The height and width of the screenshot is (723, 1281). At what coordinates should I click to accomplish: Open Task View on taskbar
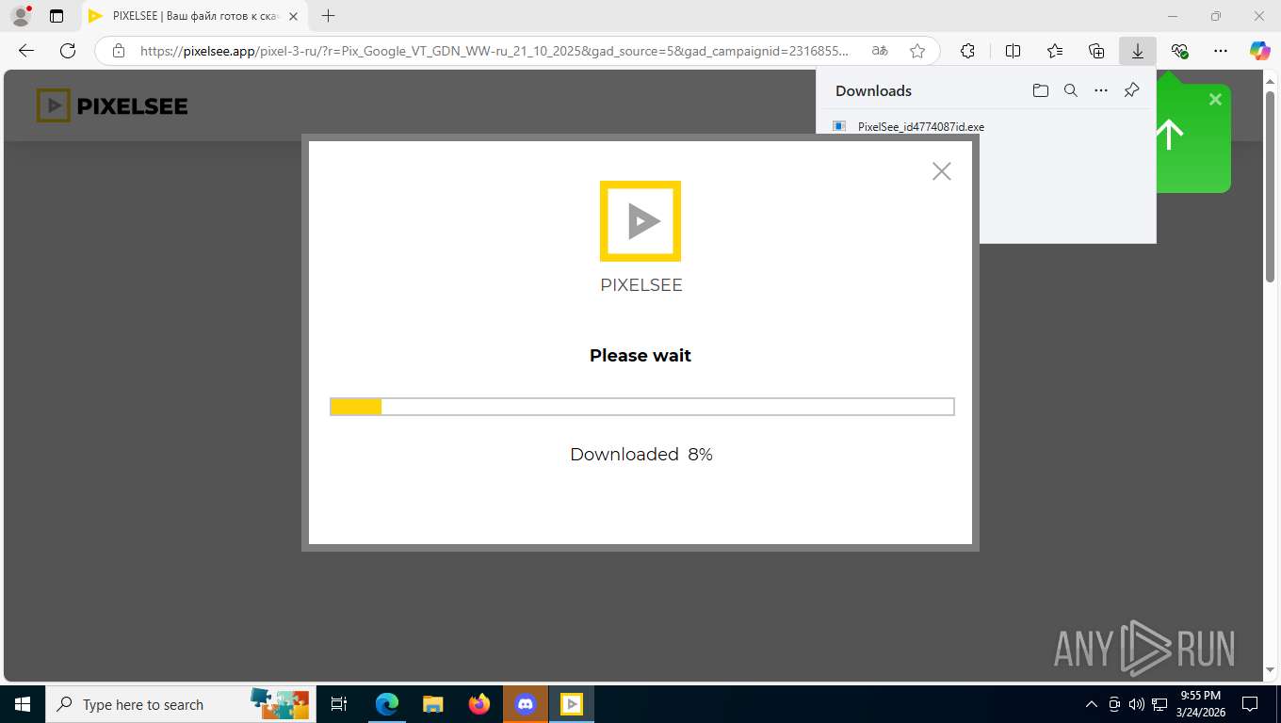coord(339,704)
